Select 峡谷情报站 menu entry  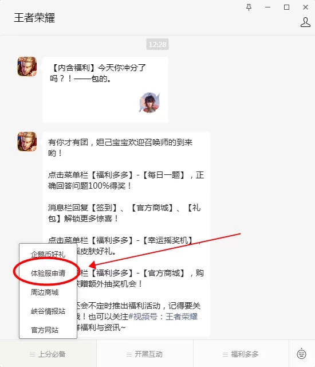[48, 311]
